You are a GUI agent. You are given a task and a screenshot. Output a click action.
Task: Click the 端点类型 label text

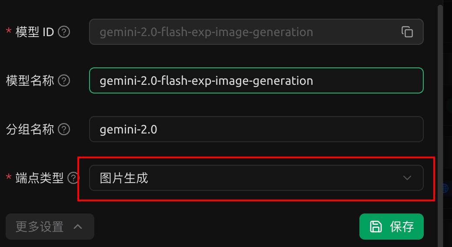click(x=40, y=178)
